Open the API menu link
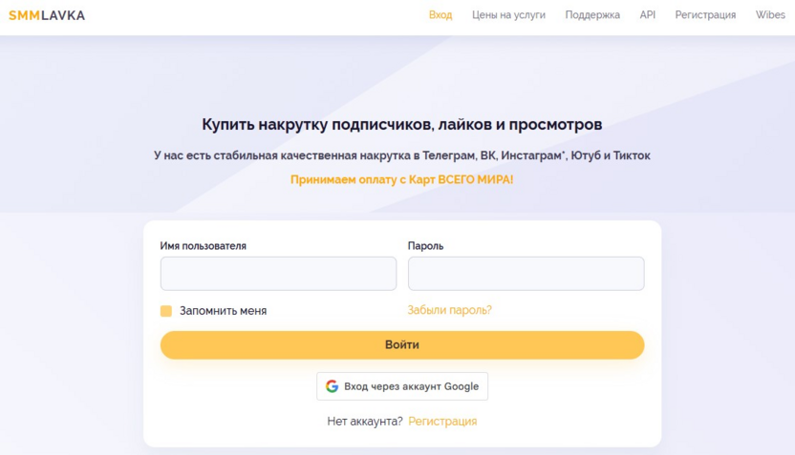The height and width of the screenshot is (455, 795). 647,15
